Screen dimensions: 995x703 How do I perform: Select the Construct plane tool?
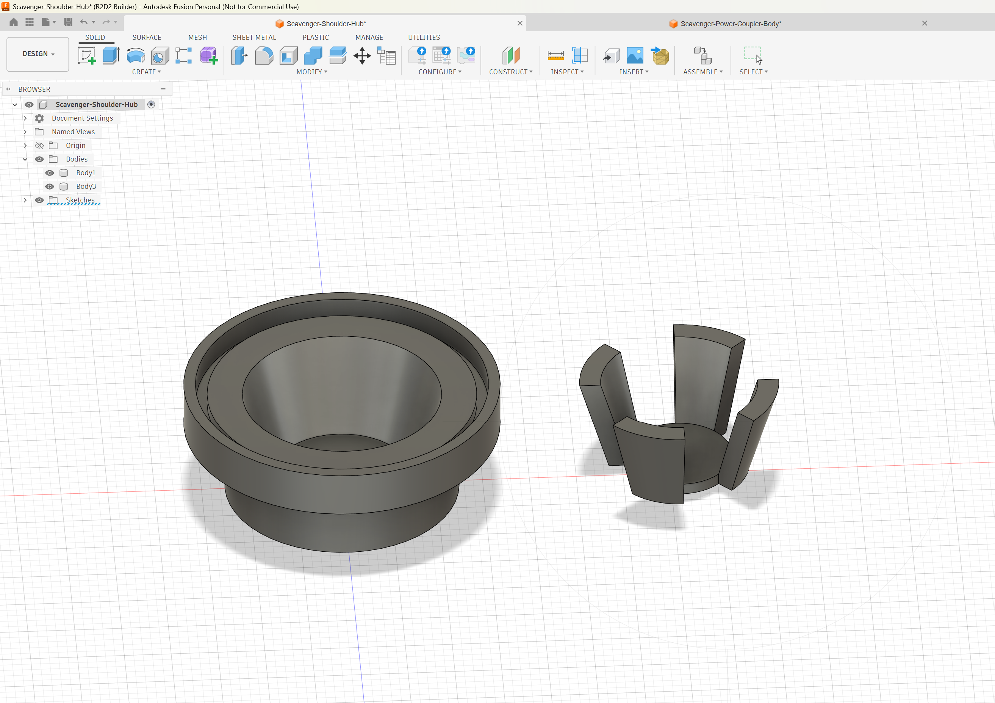tap(511, 55)
